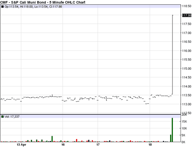Click the black OHLC legend square
The image size is (193, 147).
pos(2,6)
